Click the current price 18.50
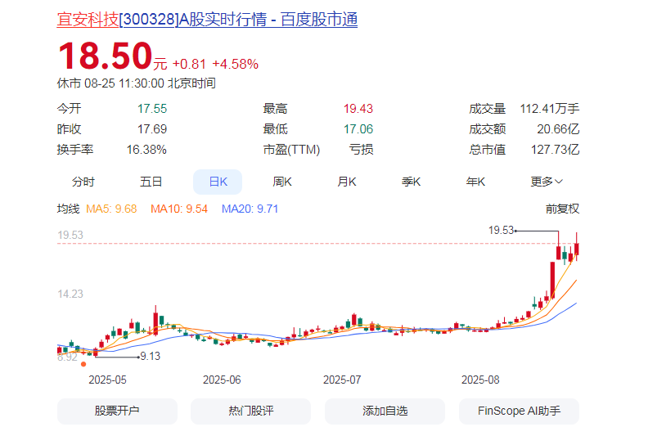 [x=105, y=56]
